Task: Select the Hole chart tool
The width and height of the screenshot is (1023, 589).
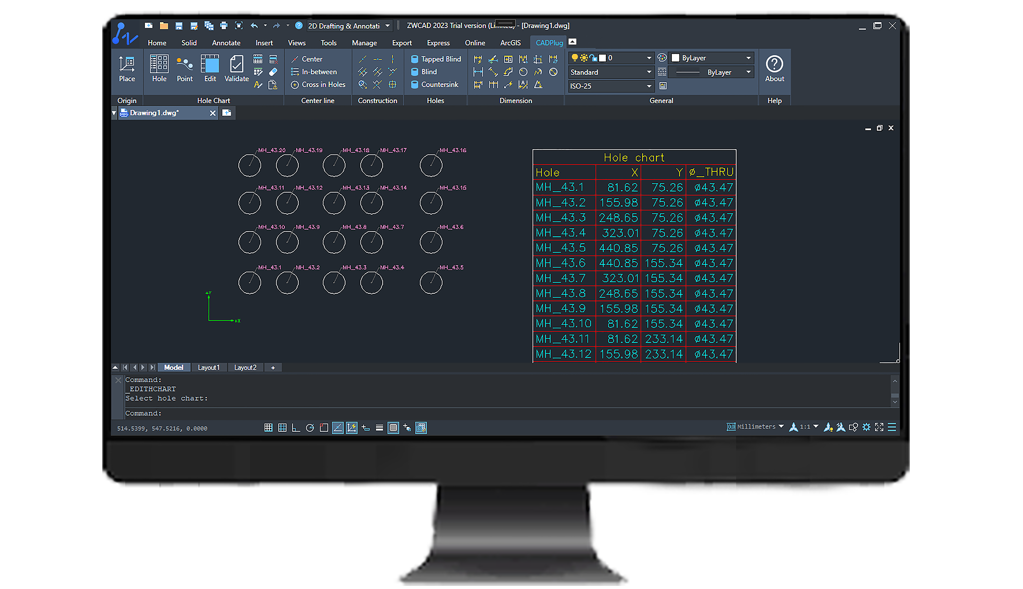Action: click(x=159, y=69)
